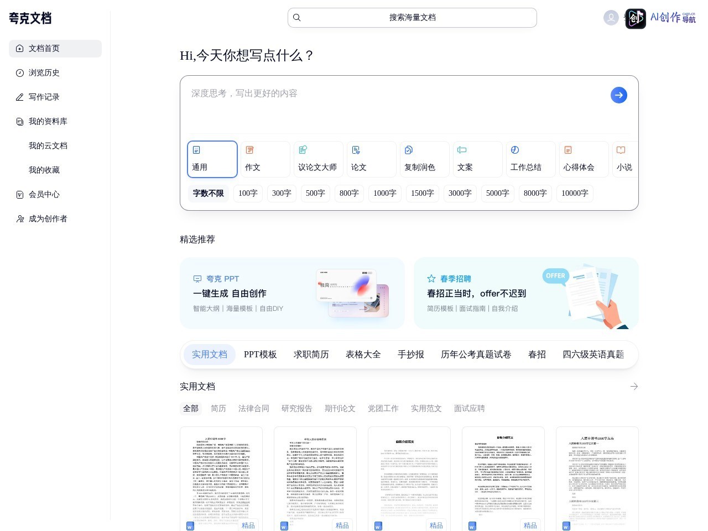This screenshot has height=531, width=708.
Task: Click the 工作总结 pie-chart icon
Action: pyautogui.click(x=515, y=150)
